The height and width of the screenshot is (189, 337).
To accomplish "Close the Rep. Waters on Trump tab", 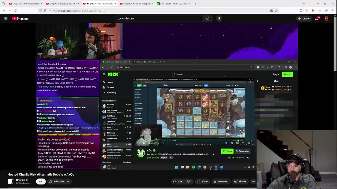I will (x=152, y=4).
